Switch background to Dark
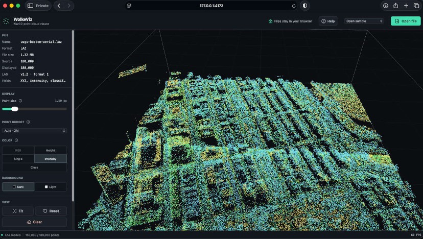Image resolution: width=423 pixels, height=239 pixels. [x=18, y=187]
